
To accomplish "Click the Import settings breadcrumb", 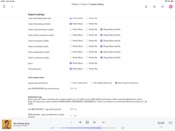I will pyautogui.click(x=97, y=4).
